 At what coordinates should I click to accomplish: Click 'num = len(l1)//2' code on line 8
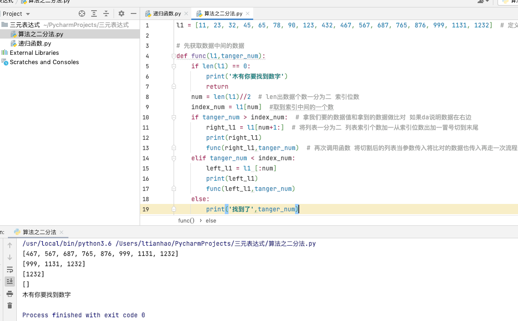221,97
